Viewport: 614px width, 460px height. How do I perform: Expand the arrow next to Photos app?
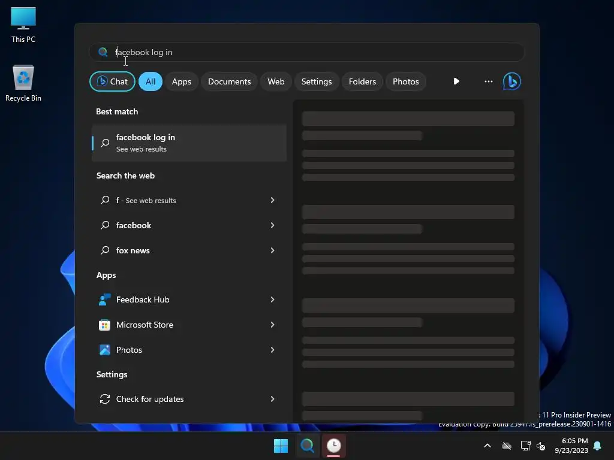pyautogui.click(x=273, y=350)
